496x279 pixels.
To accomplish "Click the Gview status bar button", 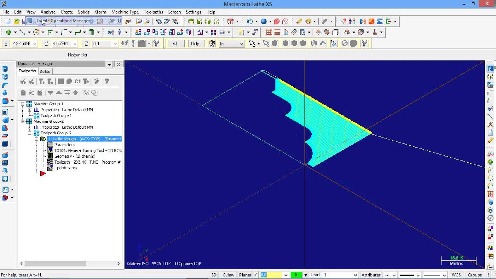I will click(228, 275).
